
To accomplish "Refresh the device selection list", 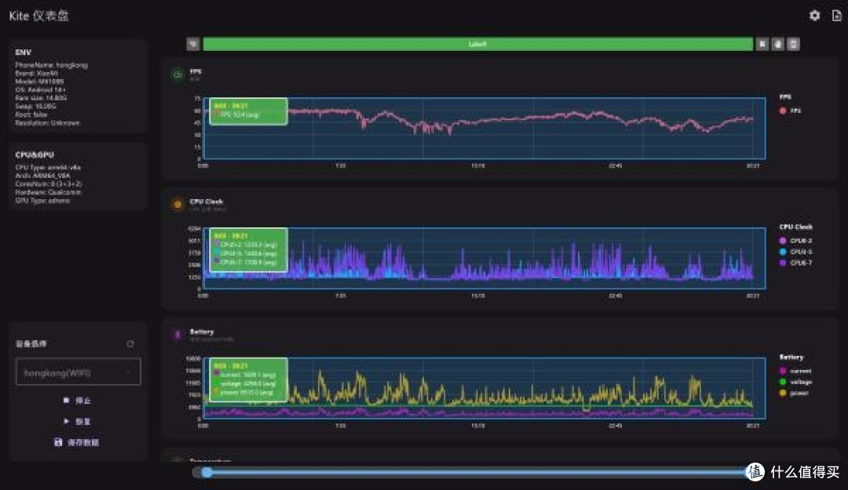I will [130, 343].
